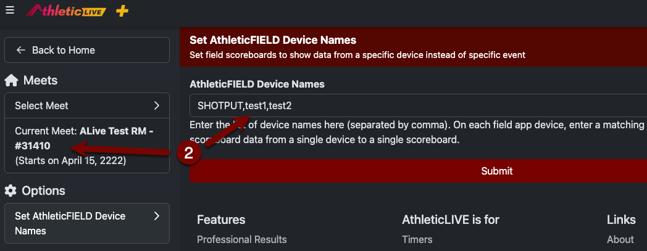Image resolution: width=647 pixels, height=251 pixels.
Task: Open the hamburger menu icon
Action: [10, 10]
